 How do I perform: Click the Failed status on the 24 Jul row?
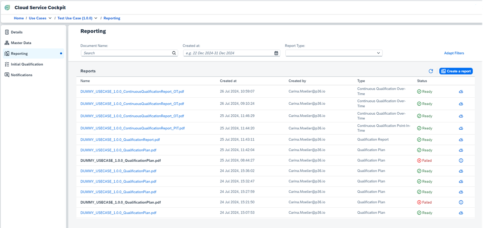click(x=424, y=202)
